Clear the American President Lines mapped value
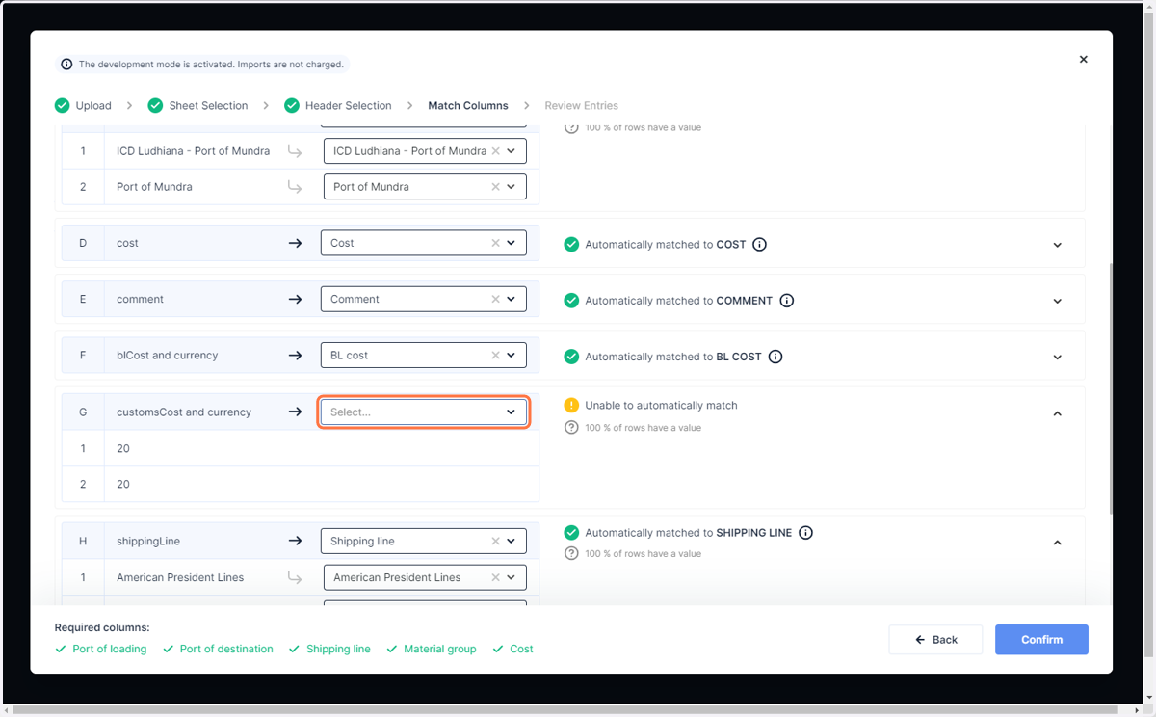 pyautogui.click(x=496, y=577)
